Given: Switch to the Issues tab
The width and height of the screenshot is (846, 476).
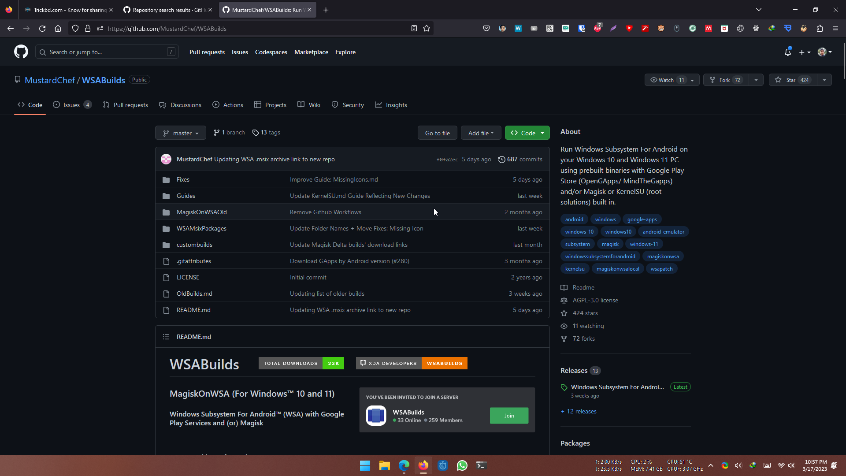Looking at the screenshot, I should [x=73, y=105].
